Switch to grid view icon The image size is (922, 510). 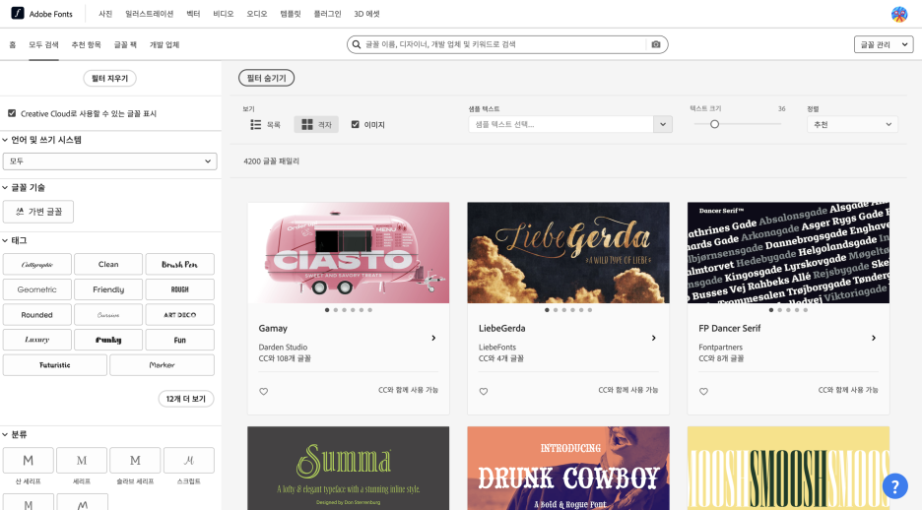pos(307,125)
